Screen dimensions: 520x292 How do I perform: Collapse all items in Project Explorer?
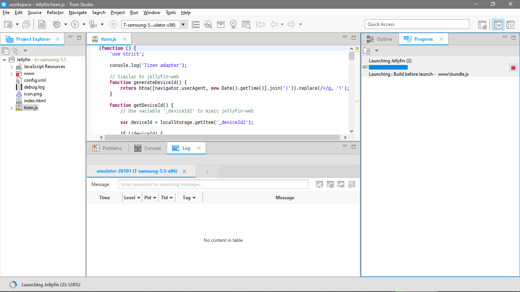(x=5, y=51)
